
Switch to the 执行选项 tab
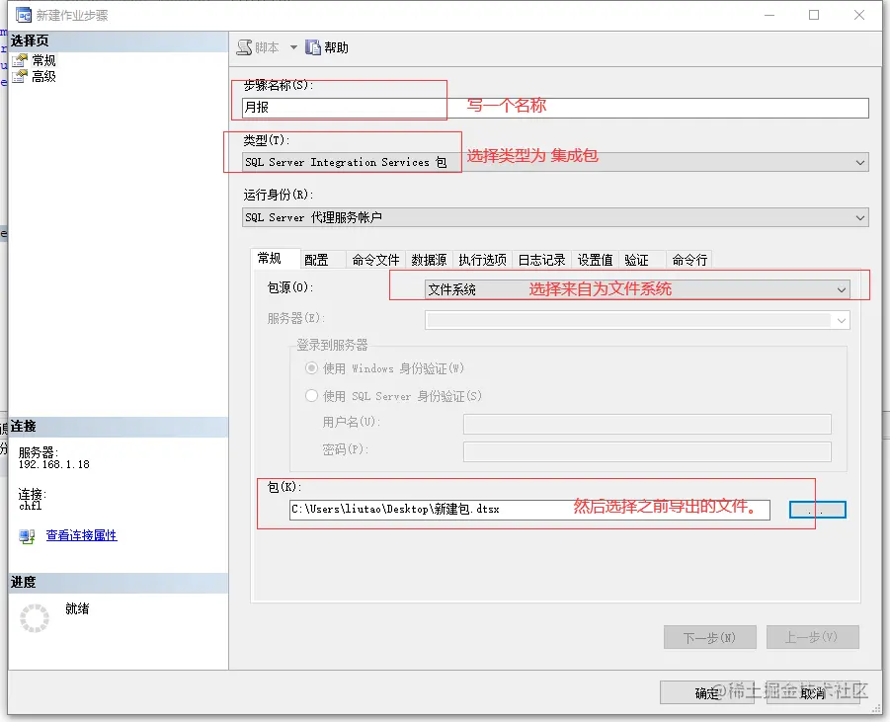pyautogui.click(x=482, y=260)
